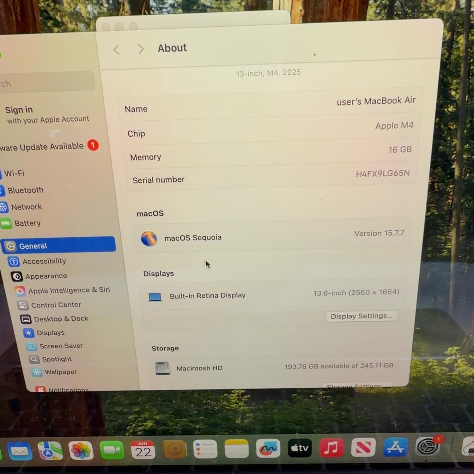Open Software Update Available notice
The width and height of the screenshot is (474, 474).
point(49,147)
